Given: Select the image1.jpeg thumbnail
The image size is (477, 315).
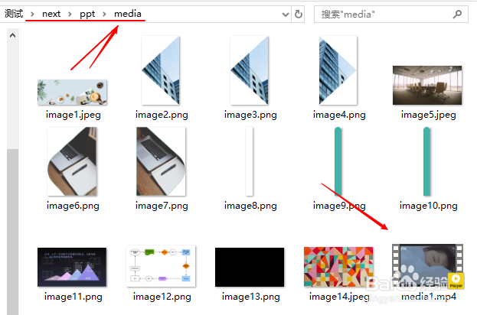Looking at the screenshot, I should pyautogui.click(x=72, y=93).
